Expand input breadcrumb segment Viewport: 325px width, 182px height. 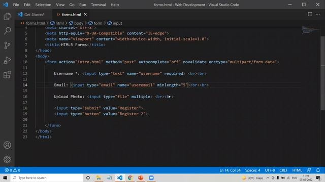(115, 23)
